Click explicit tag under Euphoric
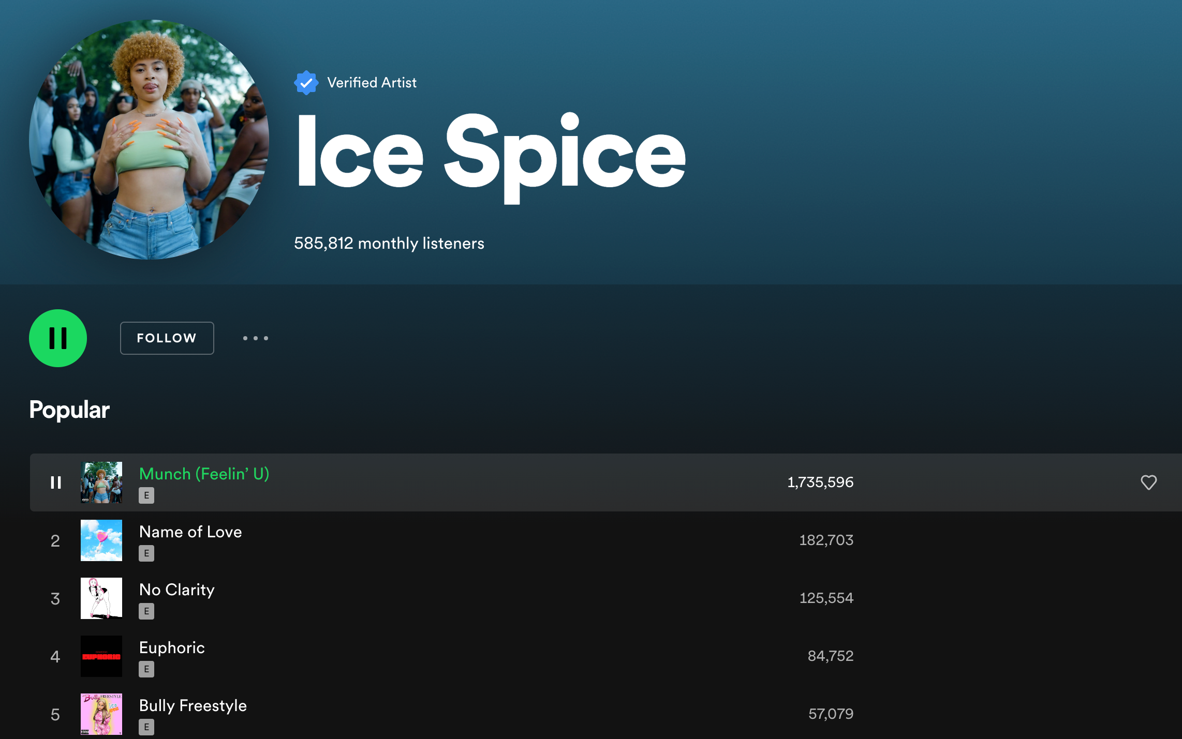 pos(146,669)
